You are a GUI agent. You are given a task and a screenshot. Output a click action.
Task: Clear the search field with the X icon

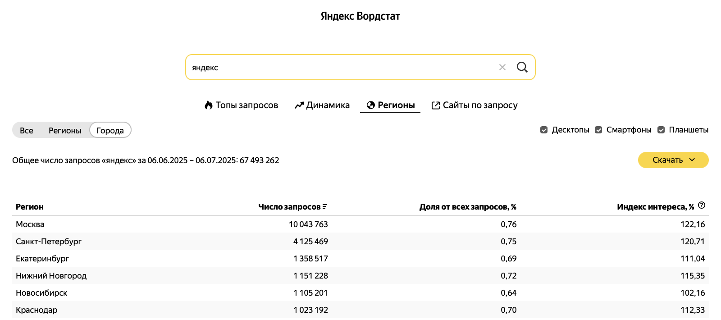pos(502,67)
